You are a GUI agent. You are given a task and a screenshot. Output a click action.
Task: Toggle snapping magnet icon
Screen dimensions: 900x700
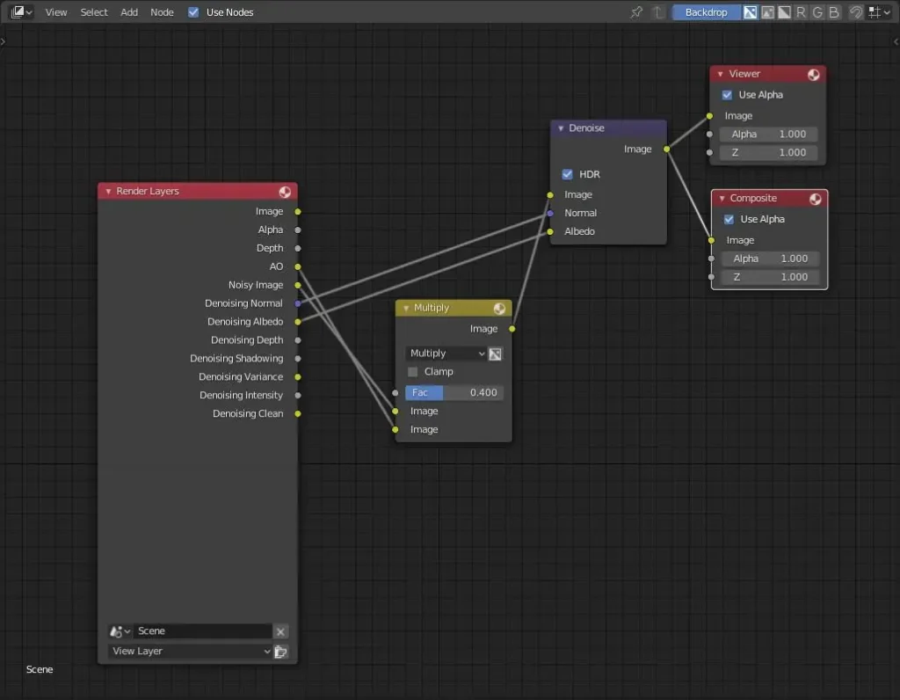point(856,12)
